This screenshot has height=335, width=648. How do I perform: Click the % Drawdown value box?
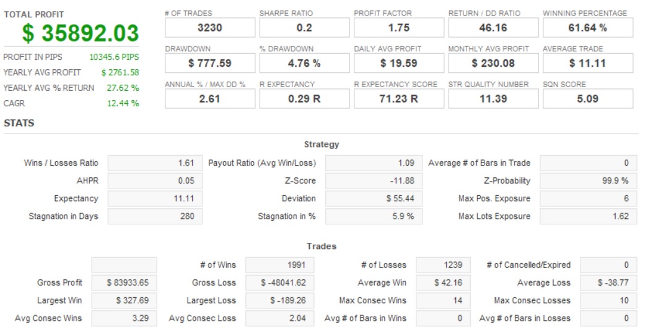coord(304,63)
